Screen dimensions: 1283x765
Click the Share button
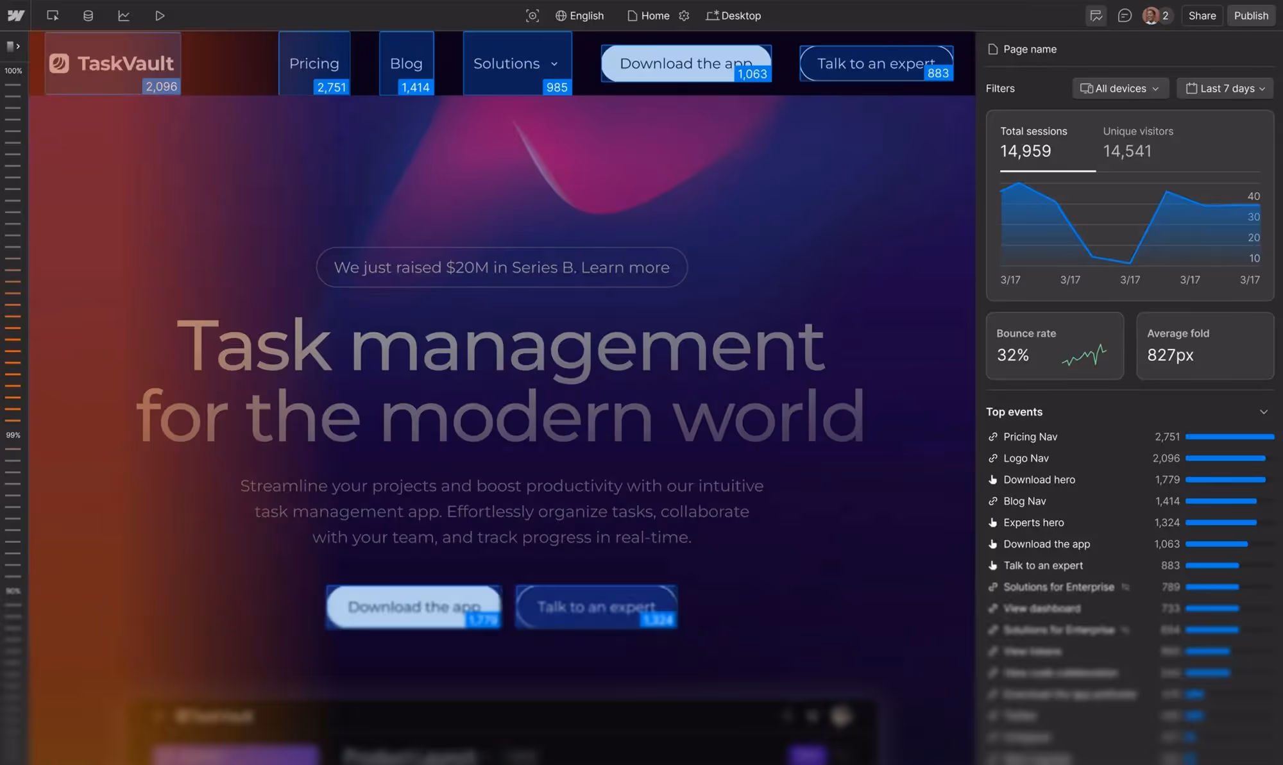1202,15
